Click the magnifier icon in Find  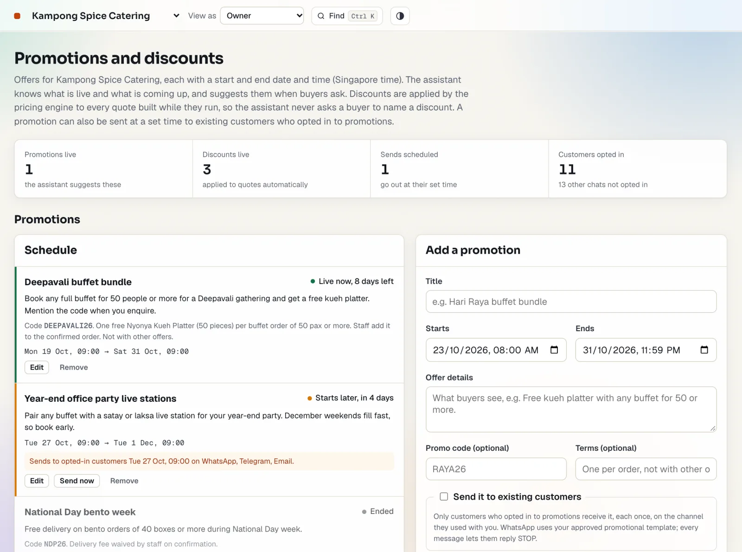[321, 16]
